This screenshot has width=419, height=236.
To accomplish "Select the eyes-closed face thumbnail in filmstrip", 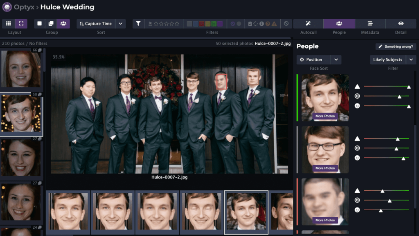I will (x=202, y=212).
